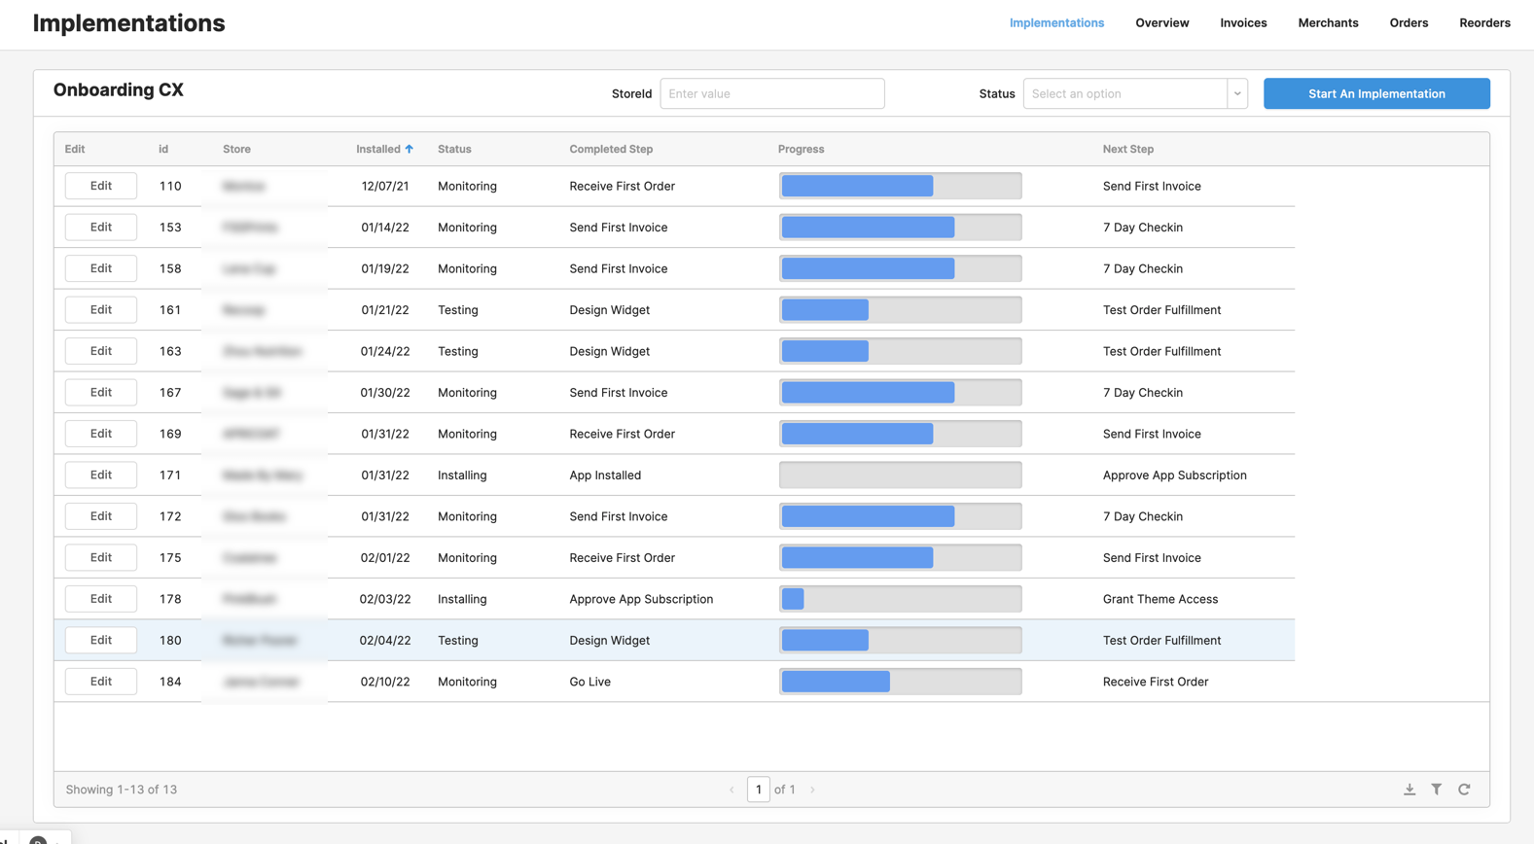
Task: Open the Overview nav tab
Action: click(x=1161, y=22)
